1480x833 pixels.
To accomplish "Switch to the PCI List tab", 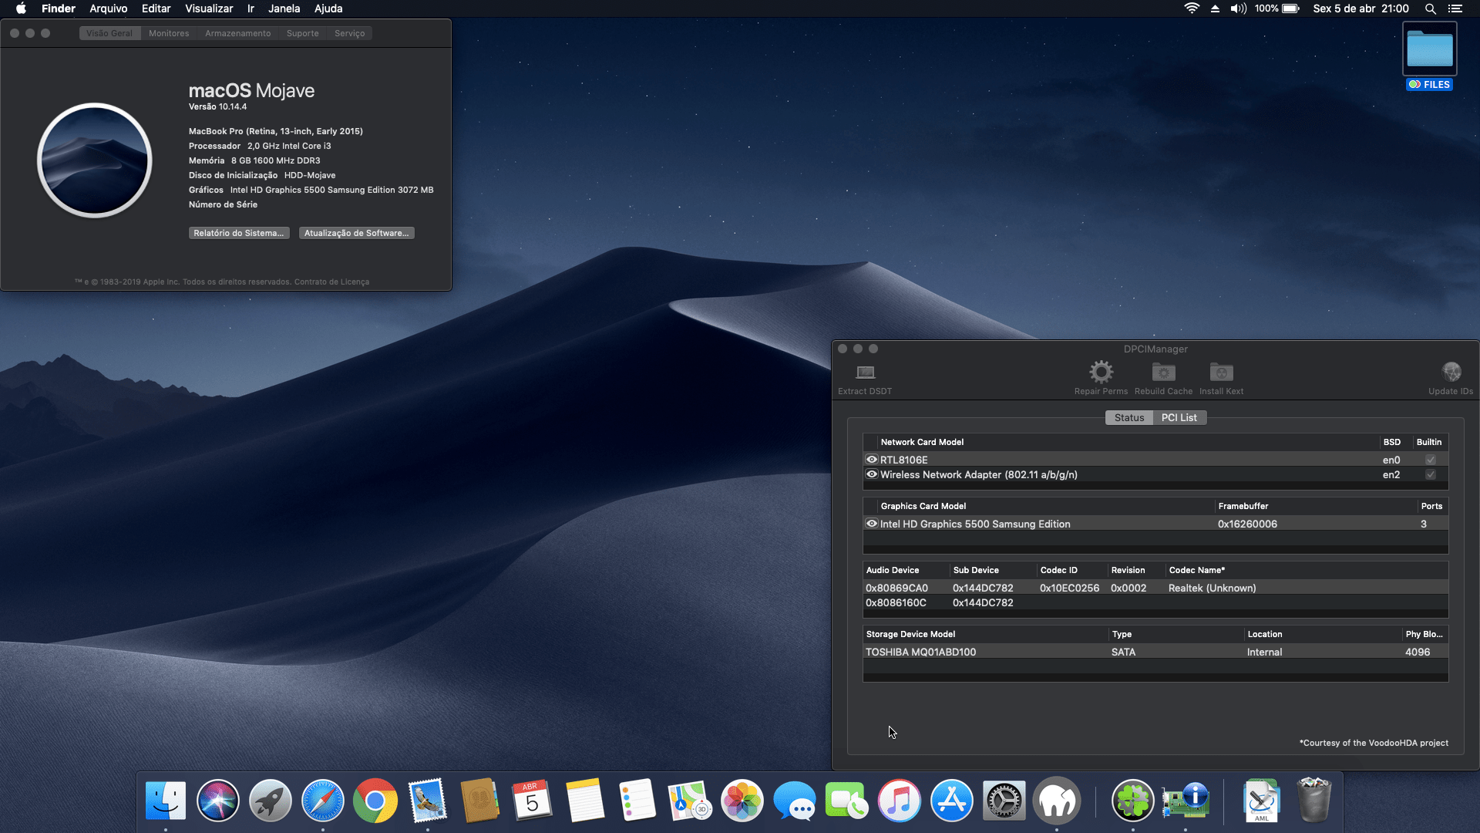I will [1179, 417].
